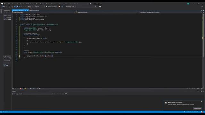205x115 pixels.
Task: Click View details in update notification
Action: click(x=197, y=108)
